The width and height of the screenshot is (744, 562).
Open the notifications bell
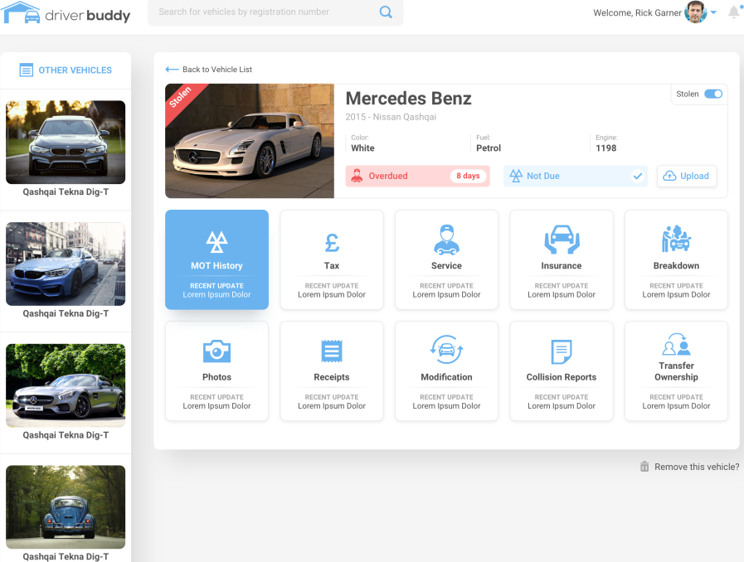pos(733,12)
